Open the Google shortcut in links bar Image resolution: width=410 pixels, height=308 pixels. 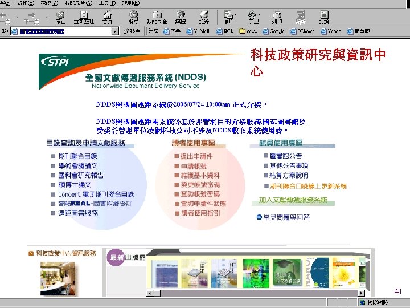pyautogui.click(x=273, y=31)
